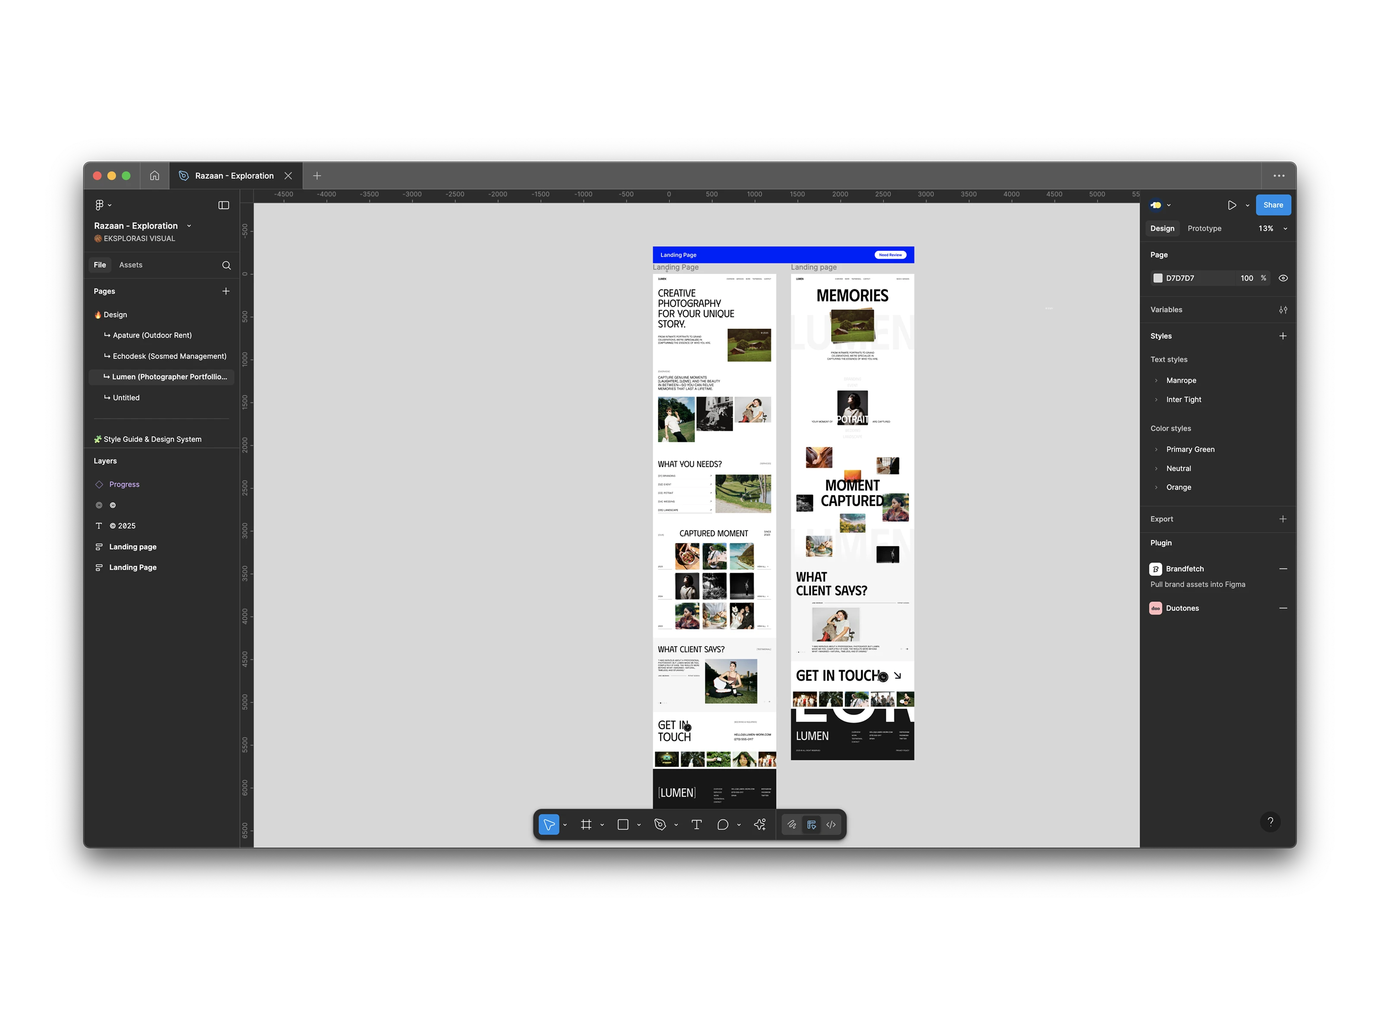This screenshot has width=1380, height=1035.
Task: Click the D7D7D7 page color swatch
Action: (x=1158, y=278)
